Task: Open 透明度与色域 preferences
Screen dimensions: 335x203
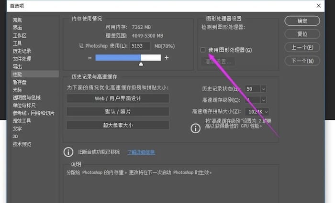Action: point(27,97)
